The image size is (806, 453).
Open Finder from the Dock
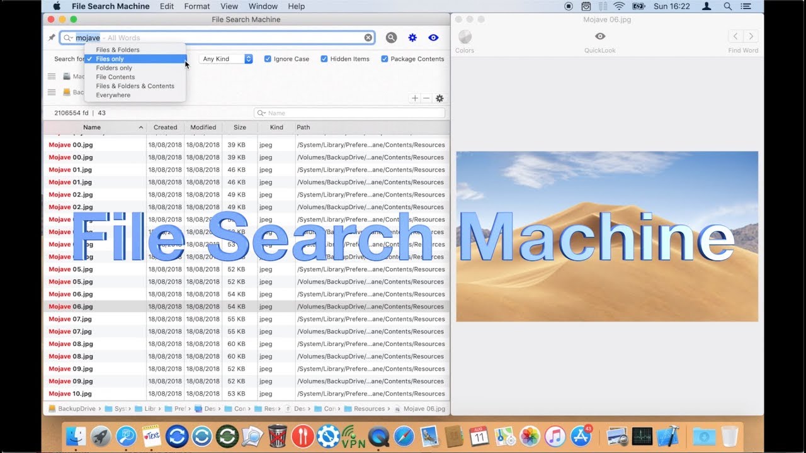pyautogui.click(x=76, y=436)
